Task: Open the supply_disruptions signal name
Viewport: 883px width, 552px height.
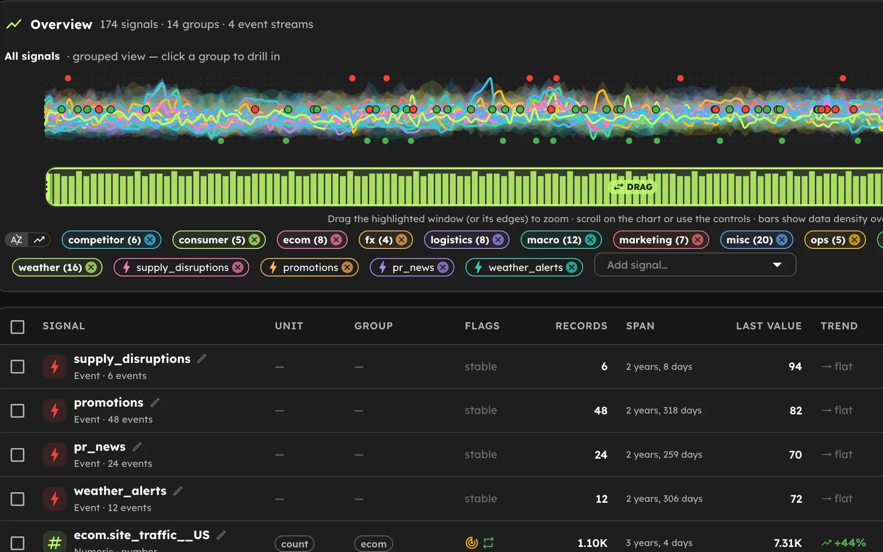Action: point(132,359)
